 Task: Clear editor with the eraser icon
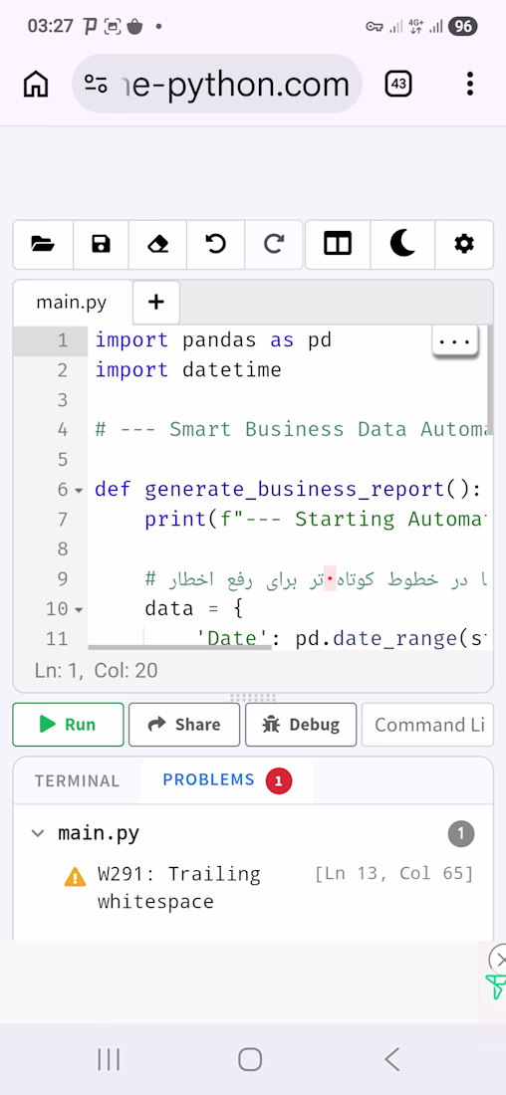(158, 244)
